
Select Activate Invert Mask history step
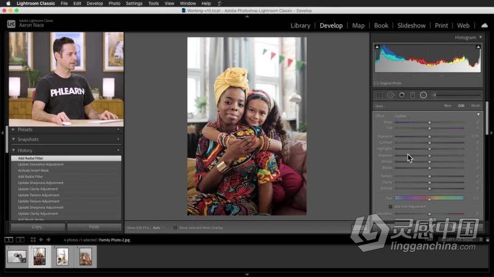(66, 170)
